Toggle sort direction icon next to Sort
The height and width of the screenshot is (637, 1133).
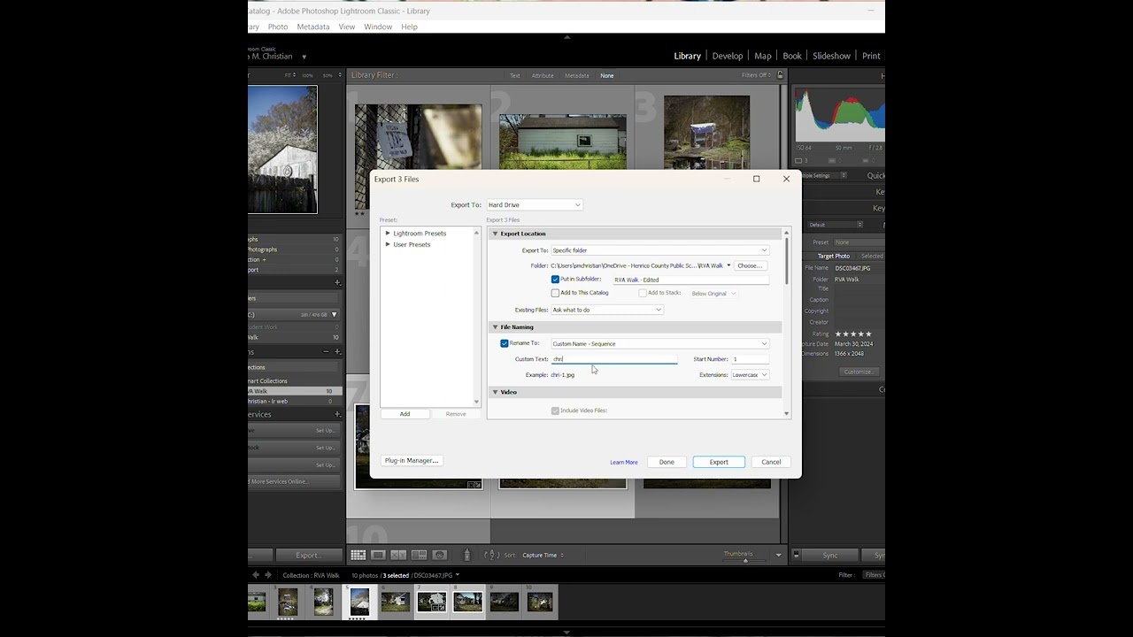[x=491, y=555]
